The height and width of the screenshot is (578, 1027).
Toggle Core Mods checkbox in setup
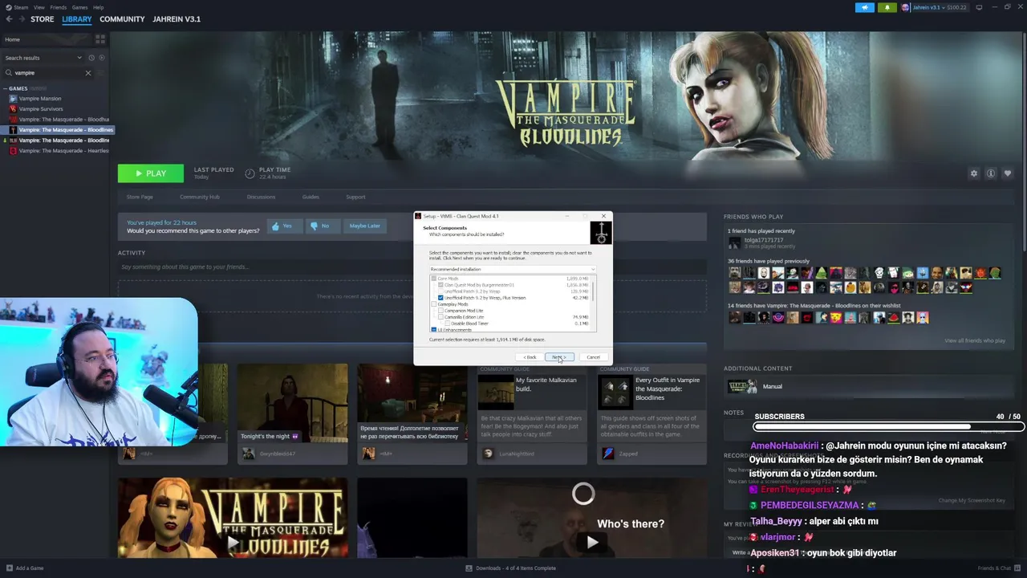(x=434, y=279)
